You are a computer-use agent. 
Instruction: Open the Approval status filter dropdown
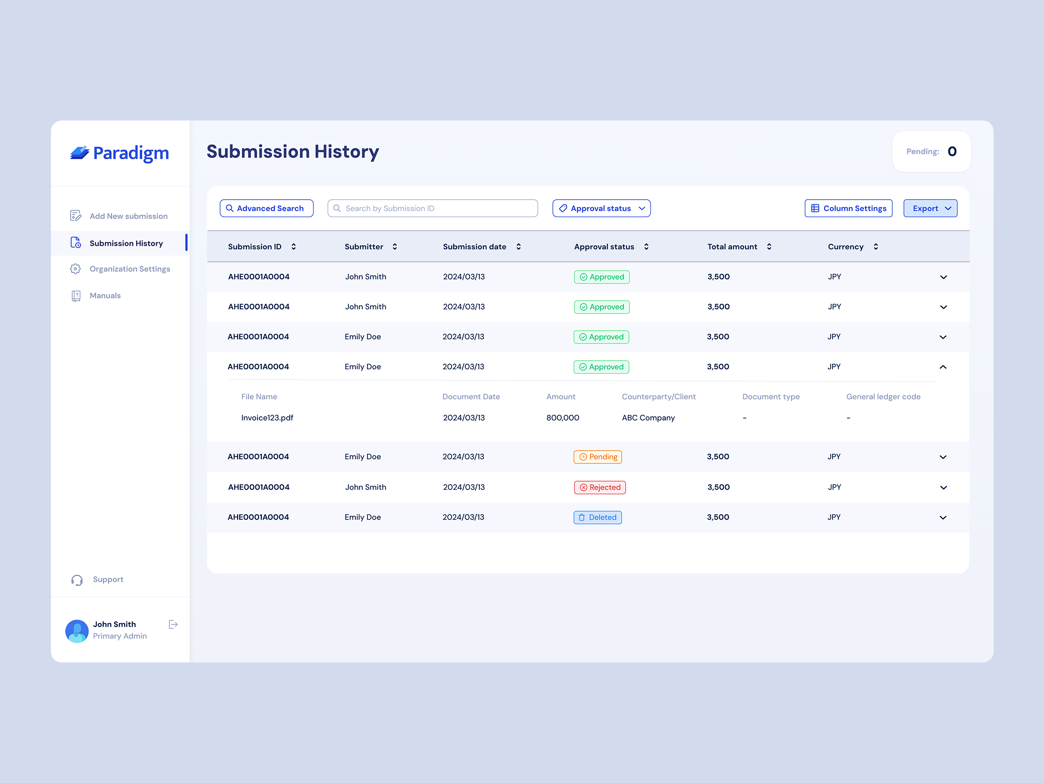pyautogui.click(x=601, y=208)
